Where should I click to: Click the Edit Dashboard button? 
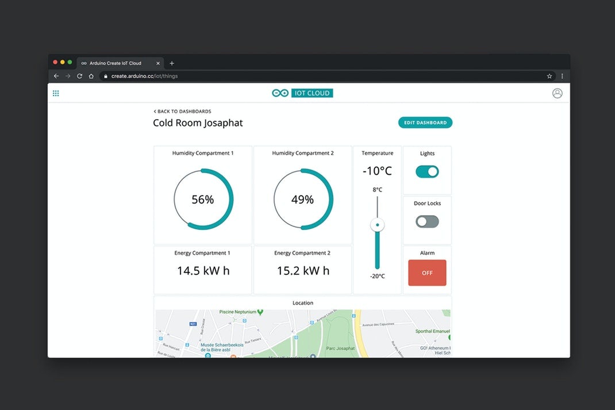(425, 122)
